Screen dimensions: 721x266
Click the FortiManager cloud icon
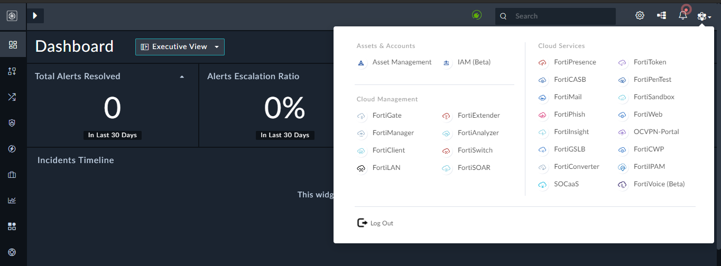(361, 133)
